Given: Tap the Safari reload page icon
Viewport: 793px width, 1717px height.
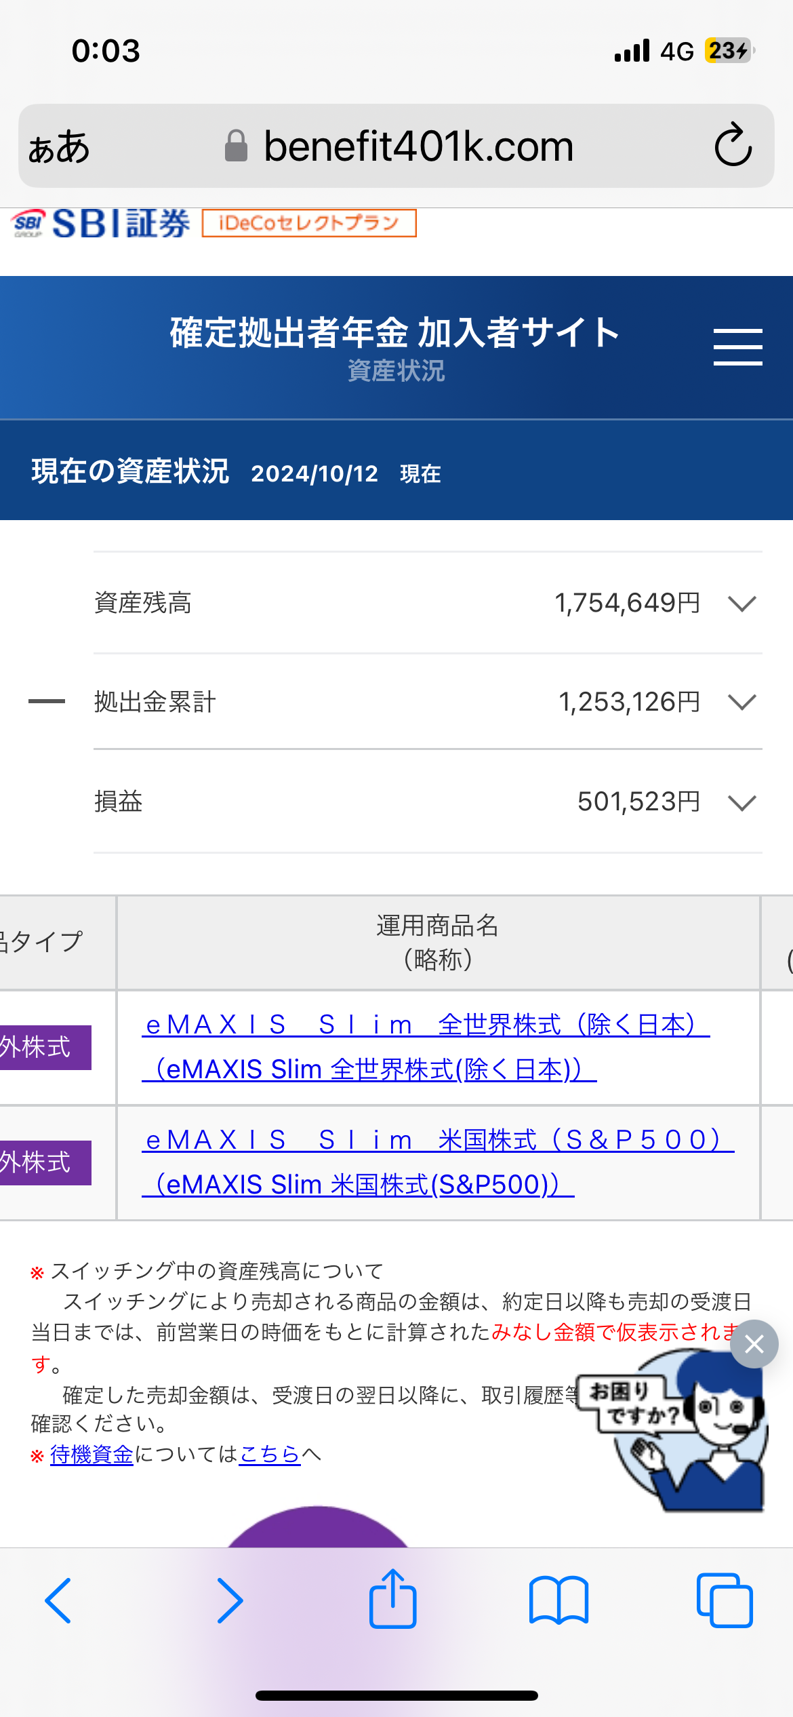Looking at the screenshot, I should [733, 145].
